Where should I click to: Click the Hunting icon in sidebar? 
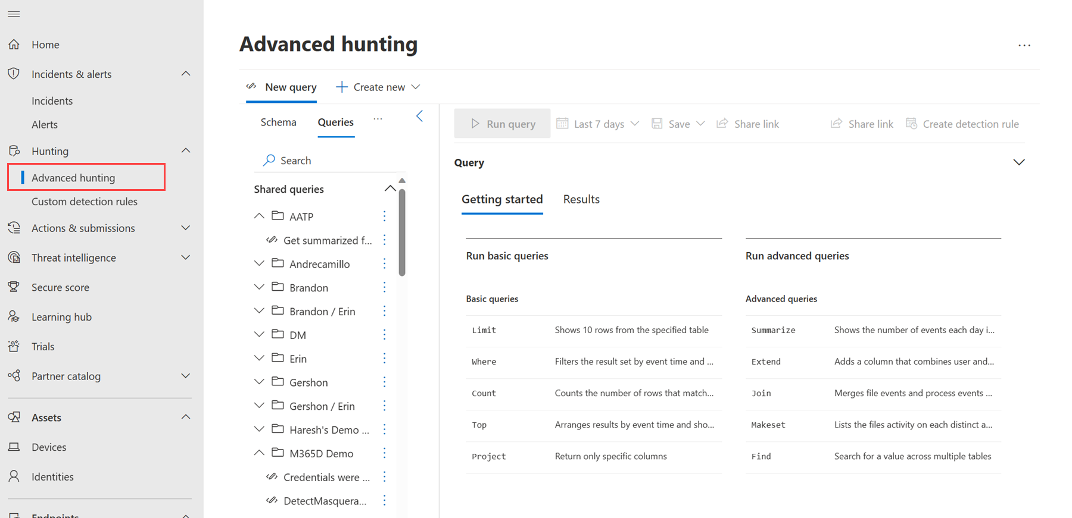[x=14, y=150]
